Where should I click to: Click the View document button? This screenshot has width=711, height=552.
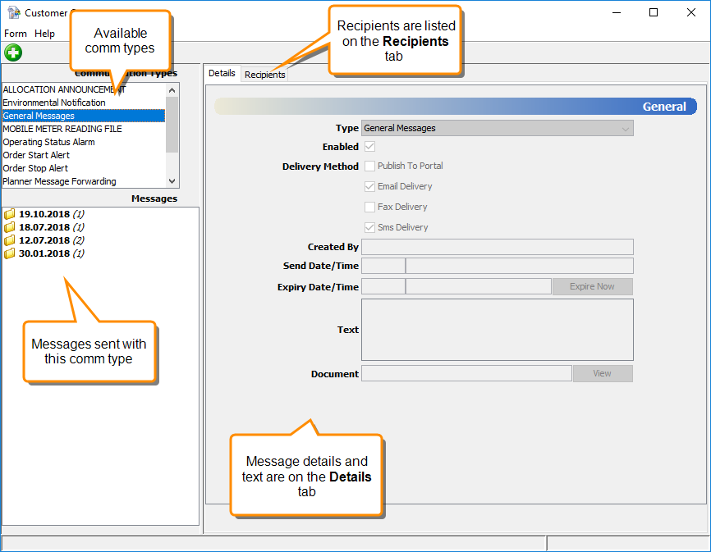click(x=602, y=373)
